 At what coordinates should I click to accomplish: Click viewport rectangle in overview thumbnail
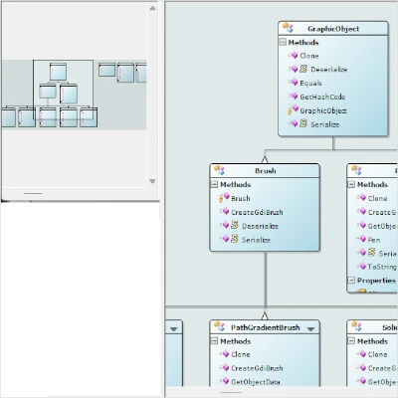click(63, 90)
